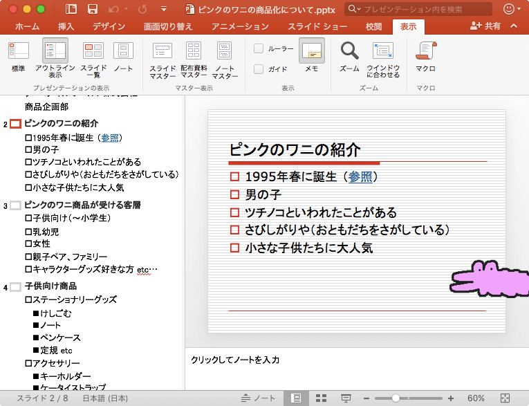Viewport: 529px width, 406px height.
Task: Select the 表示 tab
Action: [x=408, y=26]
